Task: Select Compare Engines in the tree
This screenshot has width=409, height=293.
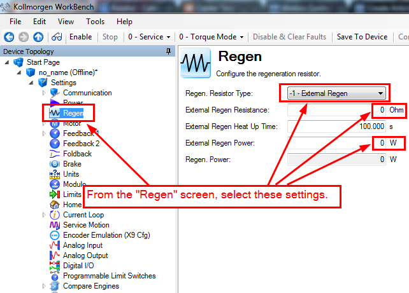Action: click(x=90, y=286)
